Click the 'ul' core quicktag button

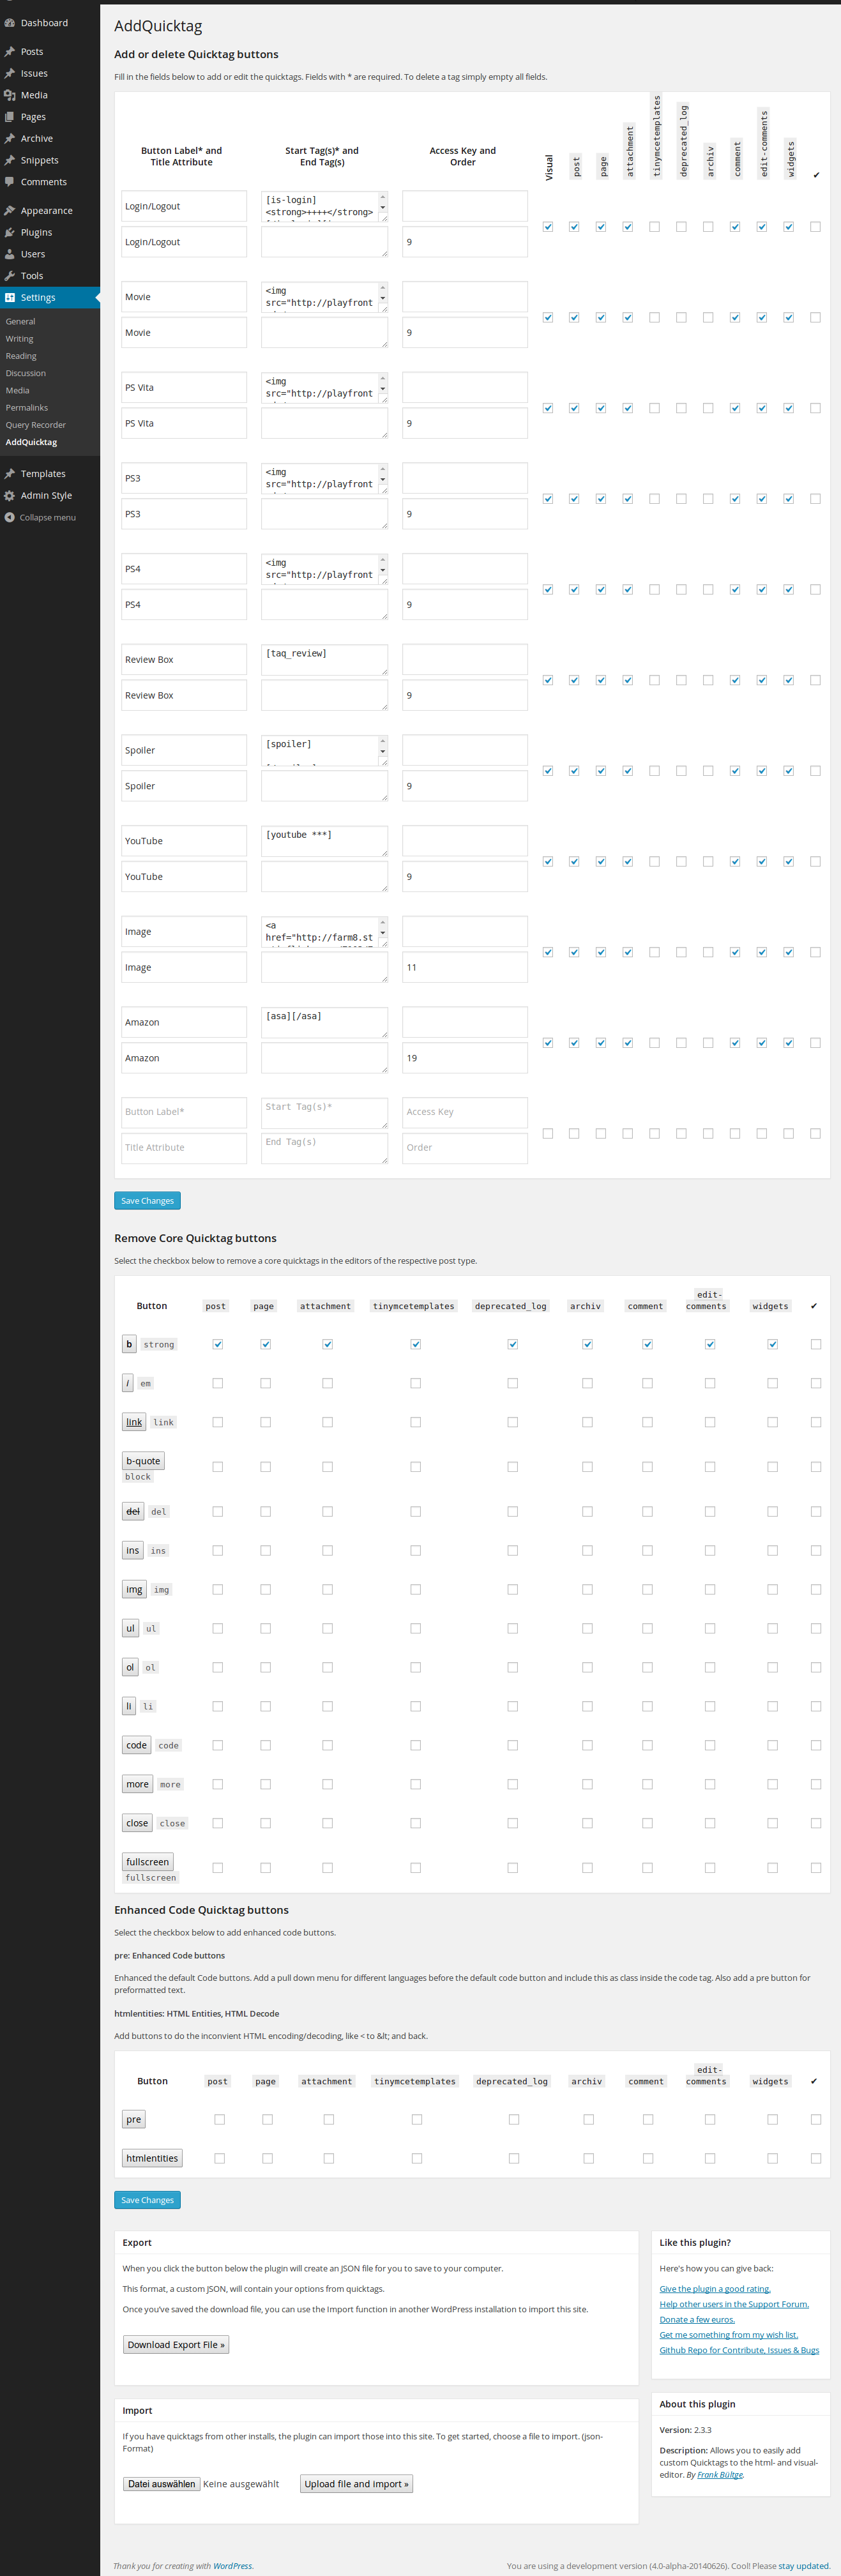[130, 1628]
